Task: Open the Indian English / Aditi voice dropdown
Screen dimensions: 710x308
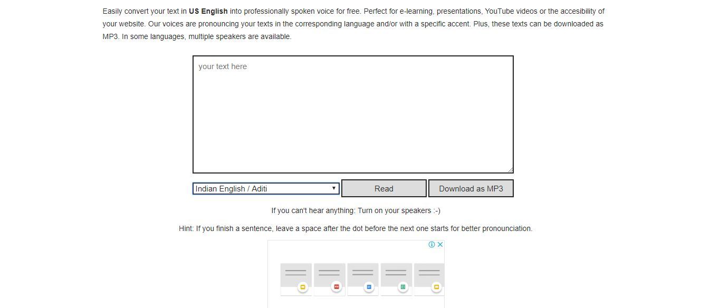Action: point(266,188)
